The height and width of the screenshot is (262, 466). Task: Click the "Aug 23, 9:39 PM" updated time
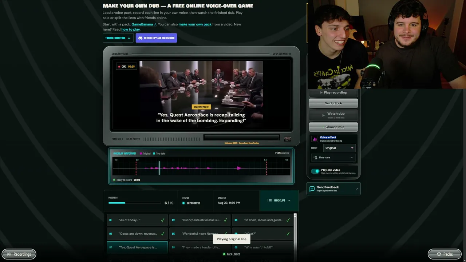pyautogui.click(x=229, y=203)
